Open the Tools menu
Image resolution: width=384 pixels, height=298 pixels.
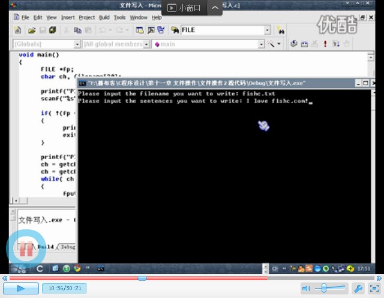pyautogui.click(x=119, y=17)
